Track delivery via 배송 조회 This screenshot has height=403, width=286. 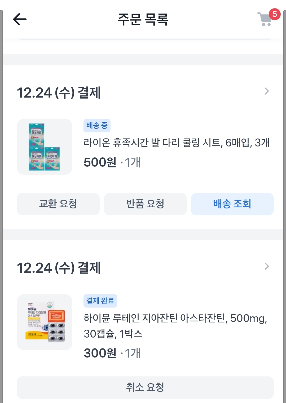point(232,204)
